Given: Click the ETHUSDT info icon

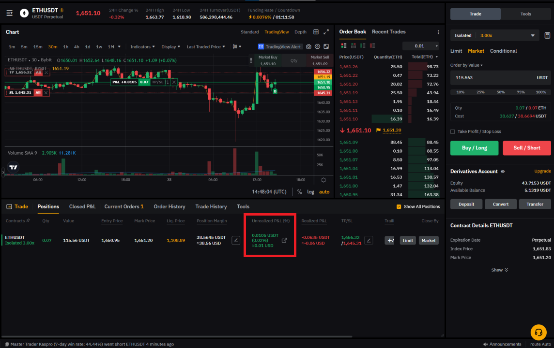Looking at the screenshot, I should (x=62, y=10).
